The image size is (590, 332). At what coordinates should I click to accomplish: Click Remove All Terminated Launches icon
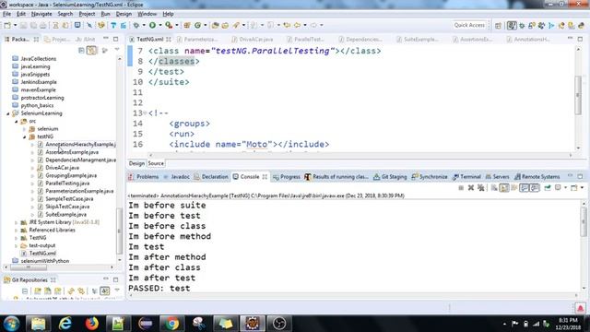(481, 187)
